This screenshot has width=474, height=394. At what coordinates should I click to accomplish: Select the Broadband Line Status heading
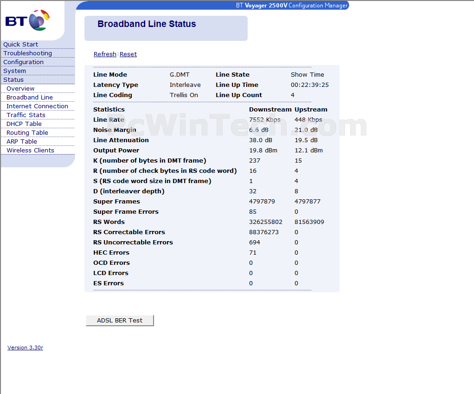147,24
